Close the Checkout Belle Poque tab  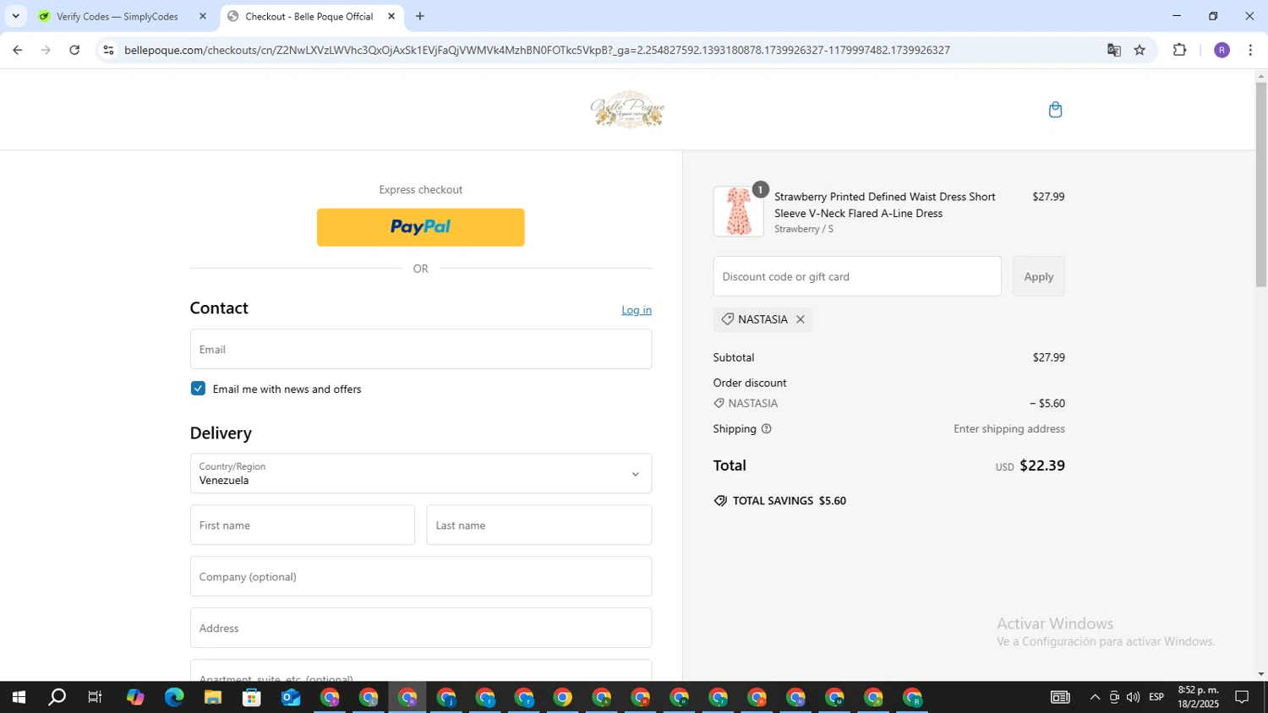(391, 16)
